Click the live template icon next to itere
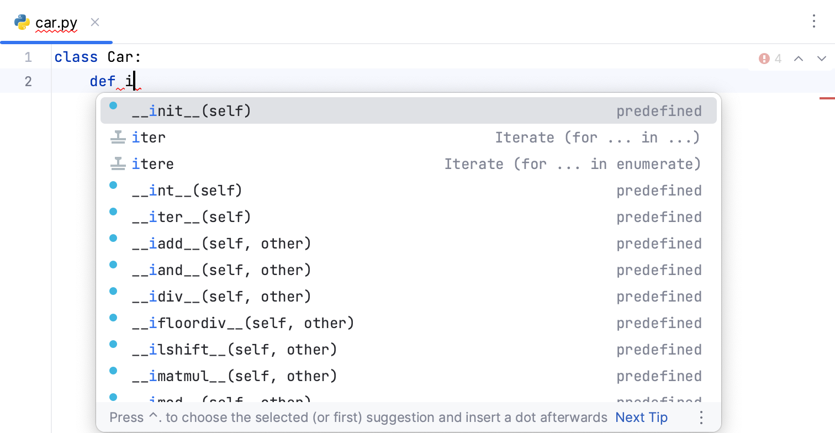Viewport: 835px width, 433px height. coord(118,163)
